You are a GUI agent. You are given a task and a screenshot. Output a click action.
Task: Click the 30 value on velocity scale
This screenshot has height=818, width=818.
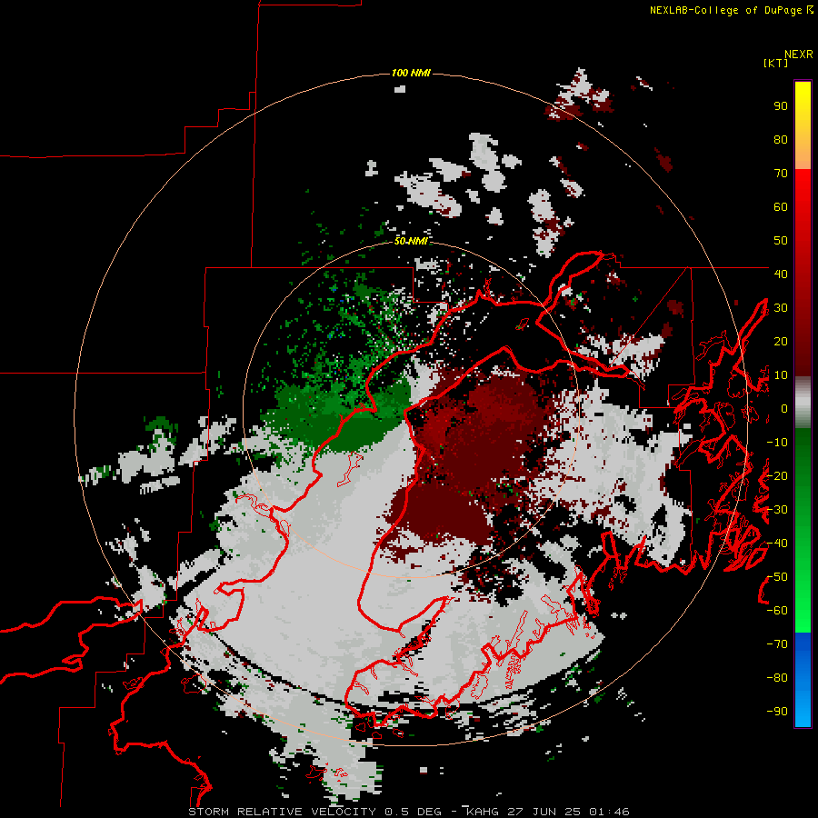coord(781,308)
